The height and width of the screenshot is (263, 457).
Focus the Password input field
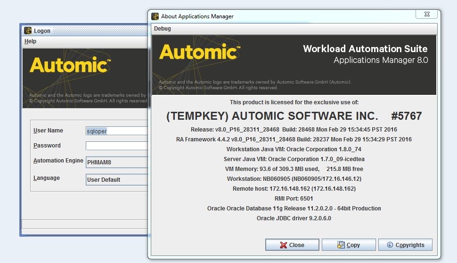(x=116, y=146)
